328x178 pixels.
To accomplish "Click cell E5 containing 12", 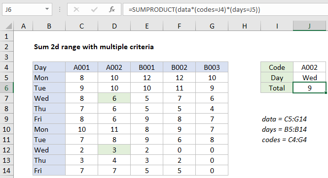I will [147, 78].
